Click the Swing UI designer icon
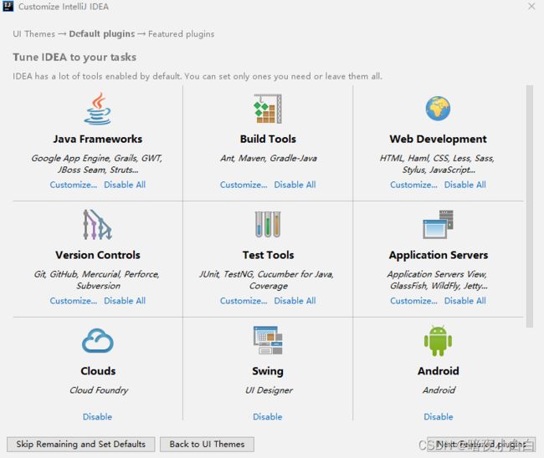The width and height of the screenshot is (544, 458). [268, 340]
